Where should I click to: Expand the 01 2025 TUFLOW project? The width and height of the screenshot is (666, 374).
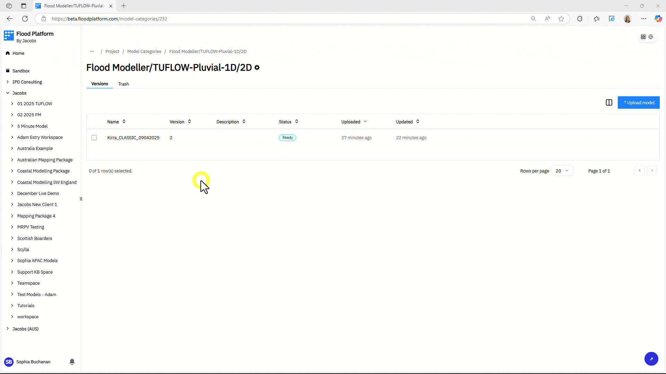[x=12, y=104]
